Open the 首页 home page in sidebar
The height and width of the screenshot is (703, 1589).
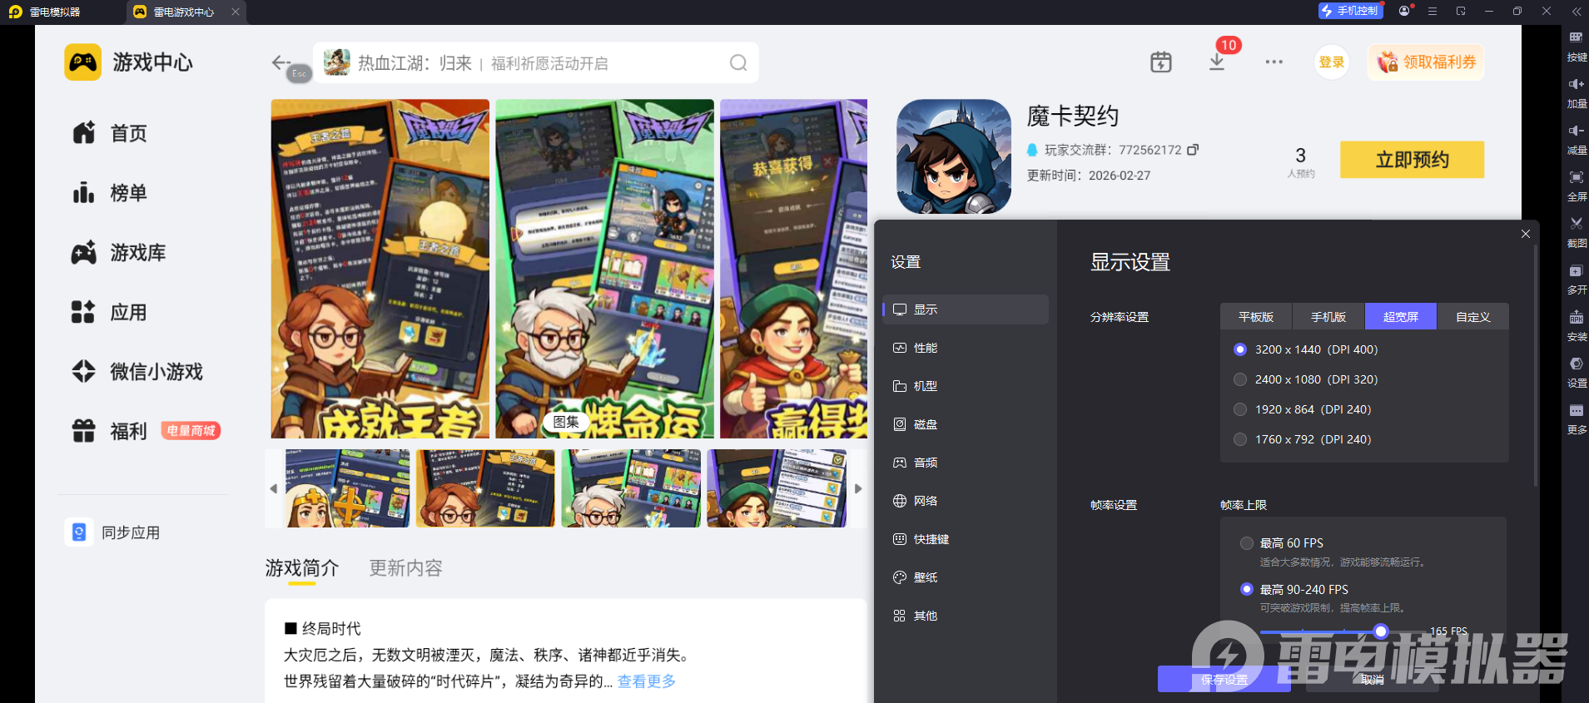coord(110,133)
